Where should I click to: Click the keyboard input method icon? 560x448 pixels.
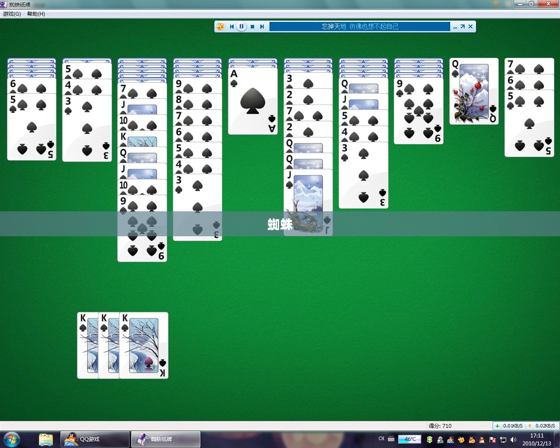[391, 439]
